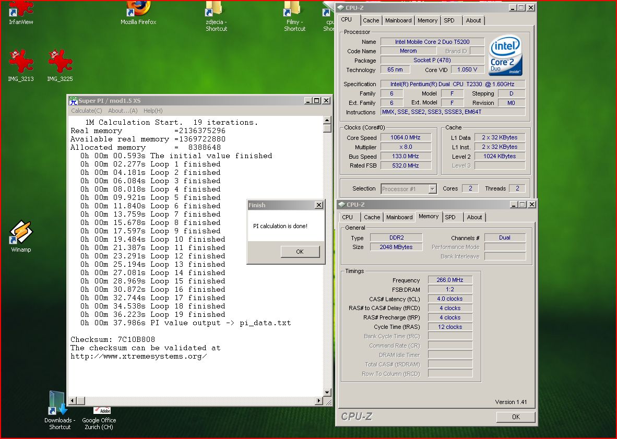Image resolution: width=617 pixels, height=439 pixels.
Task: Open the Calculate menu in Super PI
Action: 87,111
